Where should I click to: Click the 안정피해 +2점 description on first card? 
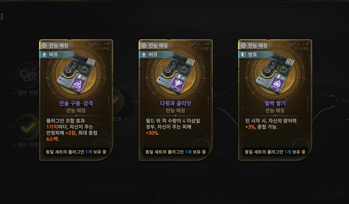pos(61,133)
